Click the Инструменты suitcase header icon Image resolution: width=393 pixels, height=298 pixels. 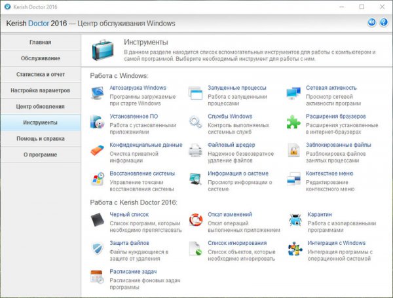tap(103, 50)
